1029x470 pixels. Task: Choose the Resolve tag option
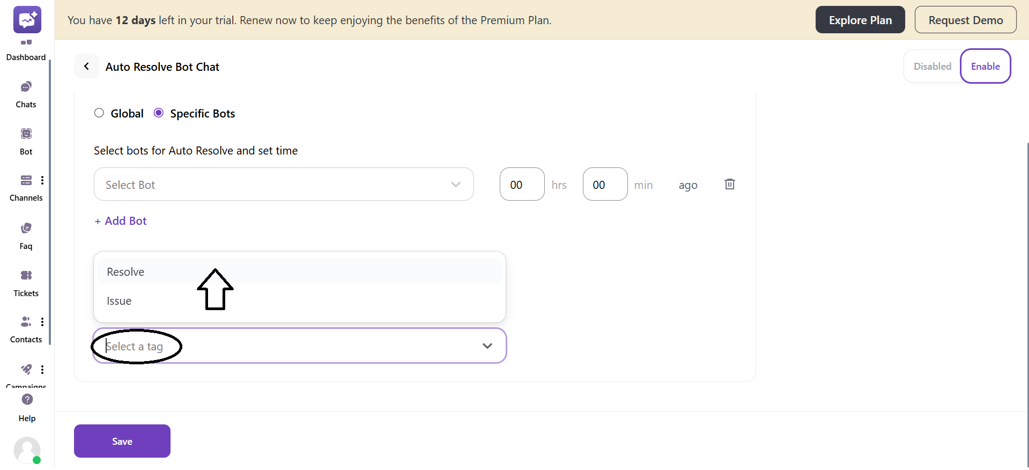point(125,271)
